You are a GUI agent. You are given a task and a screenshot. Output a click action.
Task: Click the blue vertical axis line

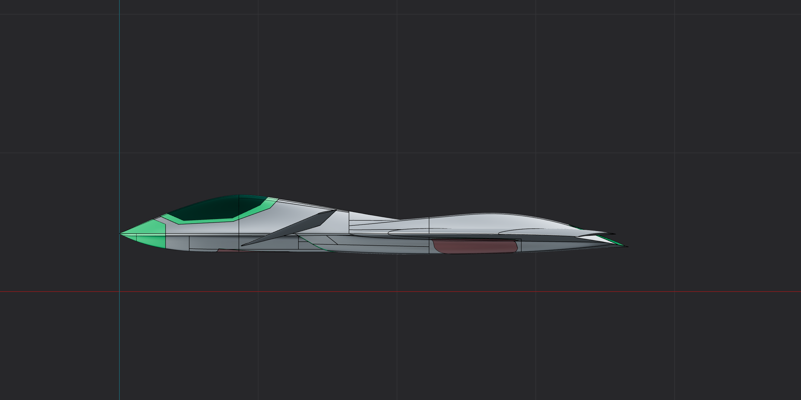coord(120,124)
